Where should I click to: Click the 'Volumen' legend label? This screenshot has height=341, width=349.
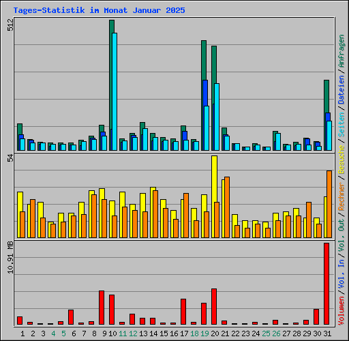[x=342, y=311]
